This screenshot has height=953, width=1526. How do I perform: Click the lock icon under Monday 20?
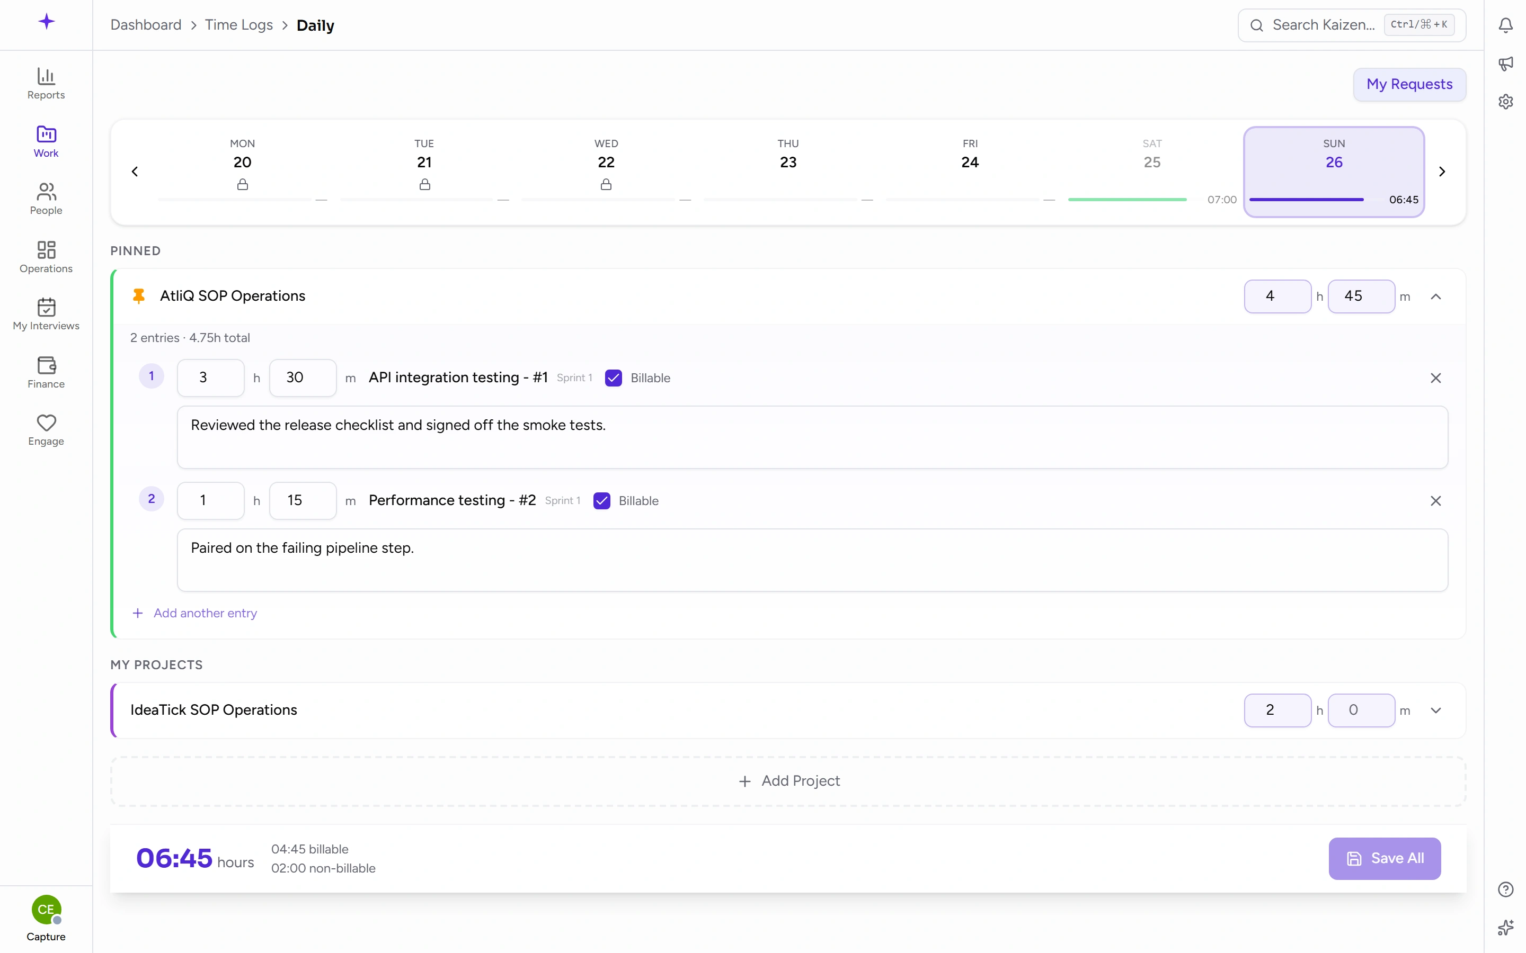(x=242, y=185)
